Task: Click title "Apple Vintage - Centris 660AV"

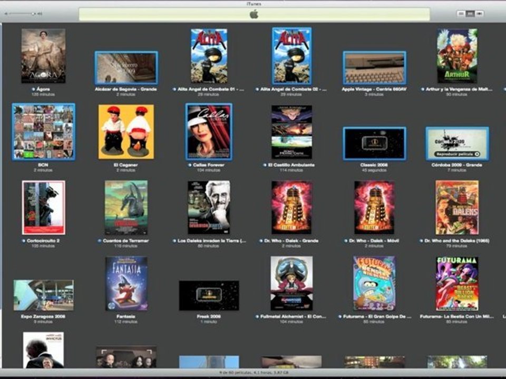Action: (x=374, y=89)
